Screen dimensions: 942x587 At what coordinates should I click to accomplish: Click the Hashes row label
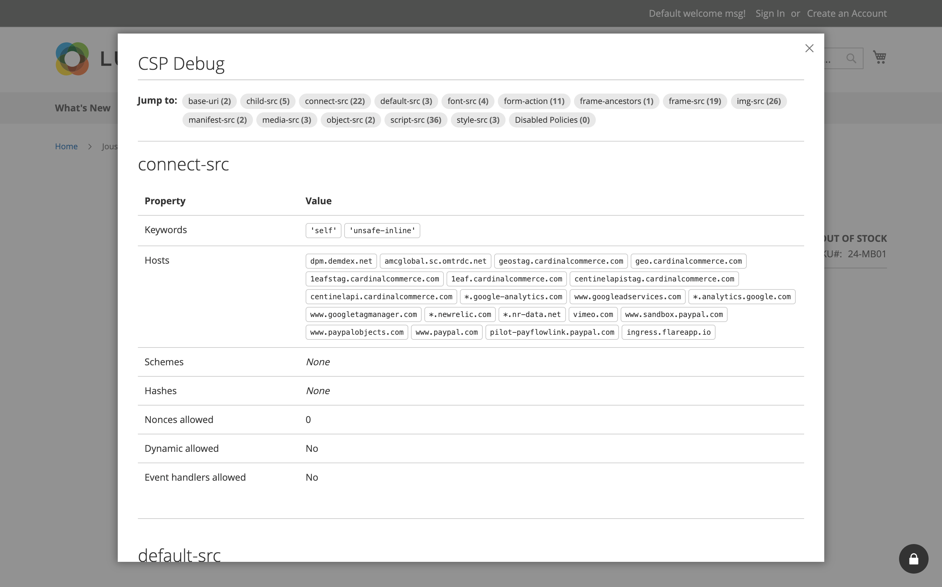click(160, 390)
